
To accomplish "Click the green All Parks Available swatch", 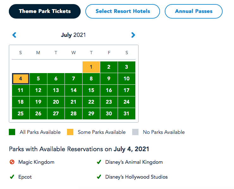I will coord(12,132).
